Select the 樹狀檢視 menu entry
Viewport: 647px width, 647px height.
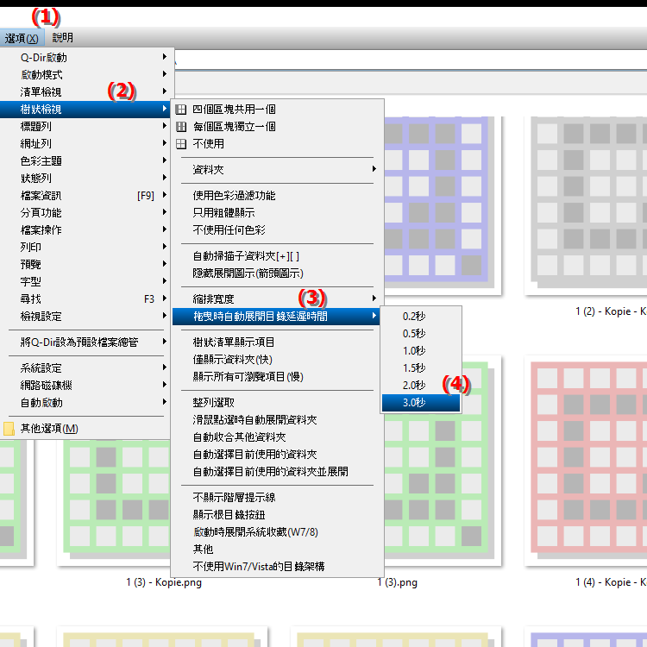point(85,110)
